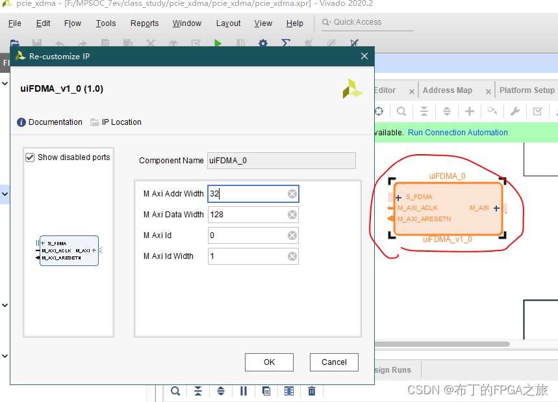The height and width of the screenshot is (402, 558).
Task: Click the M Axi Id field
Action: 253,235
